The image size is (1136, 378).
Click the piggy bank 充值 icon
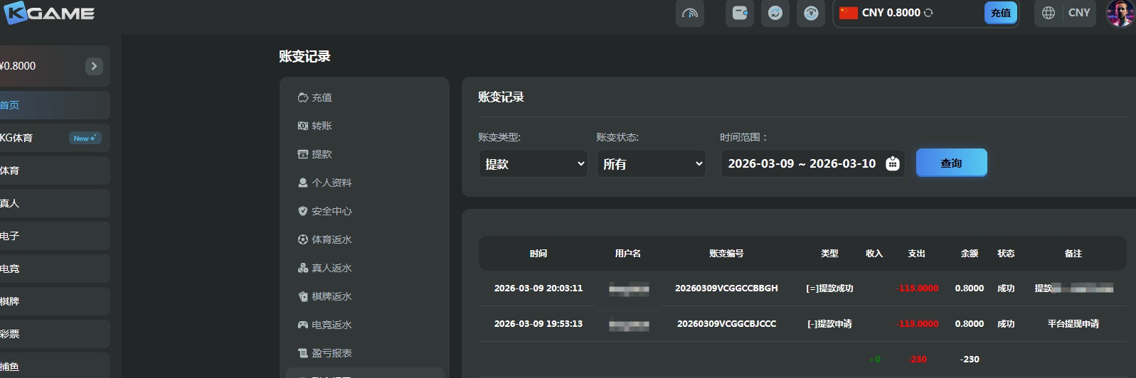pyautogui.click(x=302, y=97)
